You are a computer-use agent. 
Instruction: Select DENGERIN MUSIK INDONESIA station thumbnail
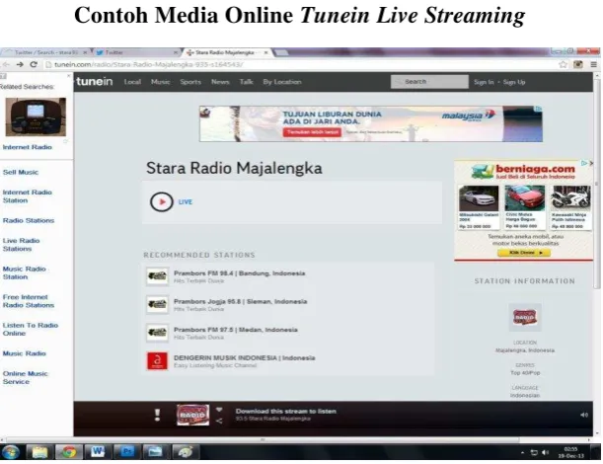(157, 361)
